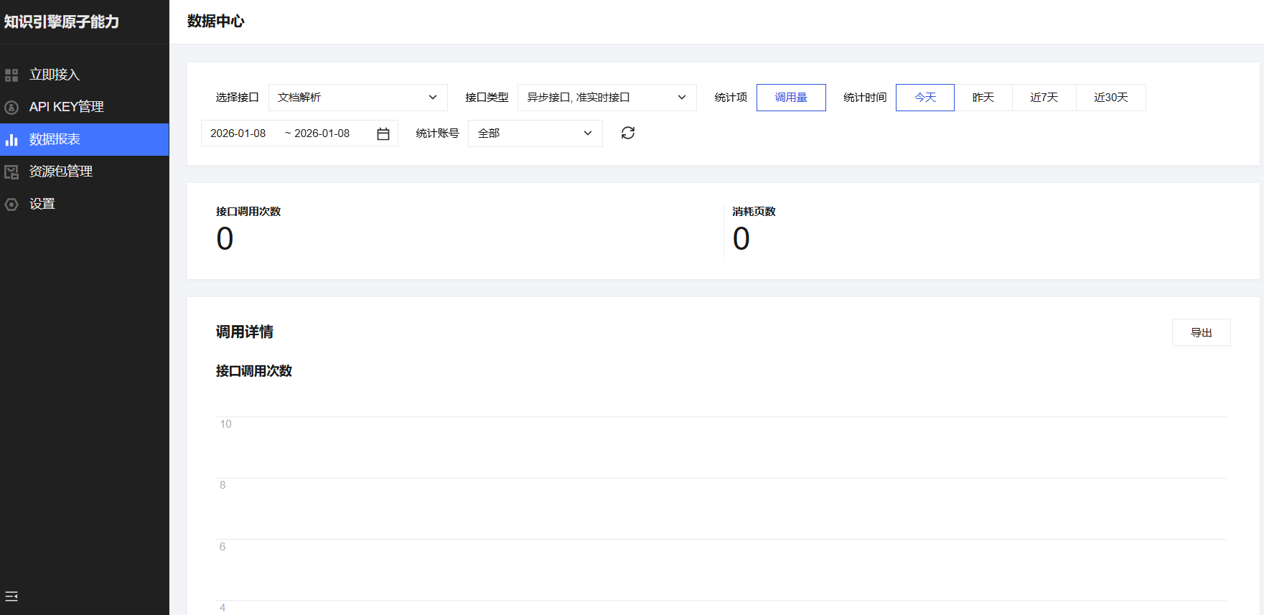Go to API KEY管理 page

(x=67, y=107)
